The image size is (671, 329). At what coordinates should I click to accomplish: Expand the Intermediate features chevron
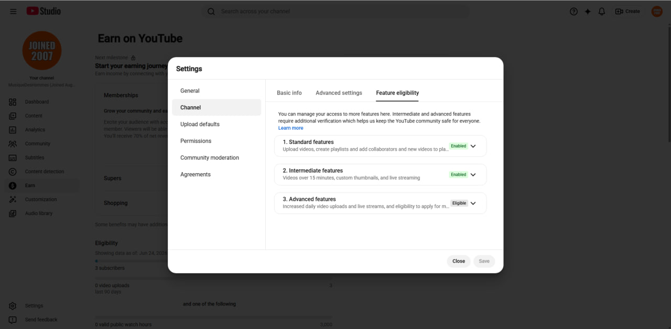473,175
